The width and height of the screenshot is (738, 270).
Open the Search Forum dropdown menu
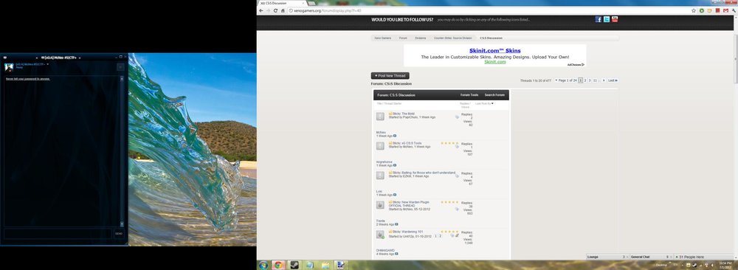494,95
